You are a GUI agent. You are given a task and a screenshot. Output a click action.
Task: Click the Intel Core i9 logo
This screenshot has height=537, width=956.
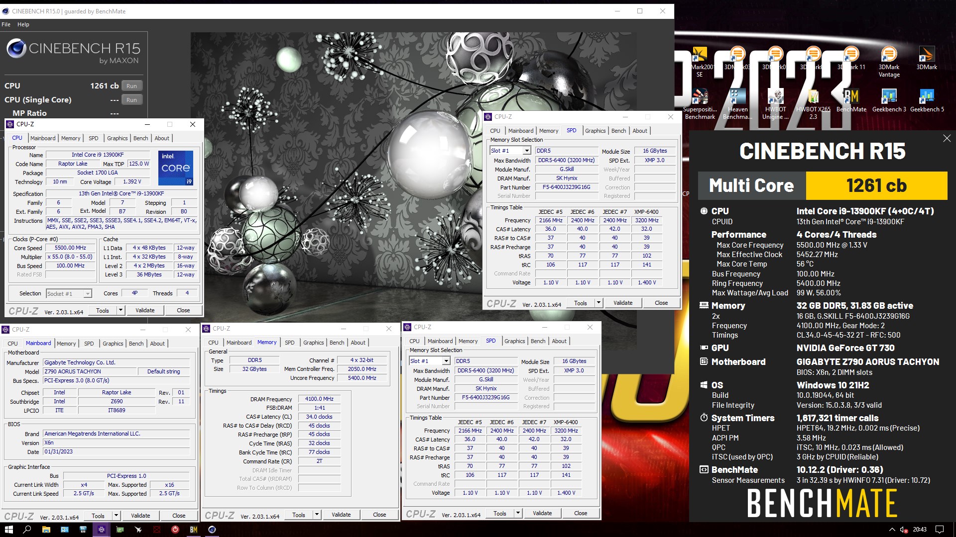tap(176, 168)
